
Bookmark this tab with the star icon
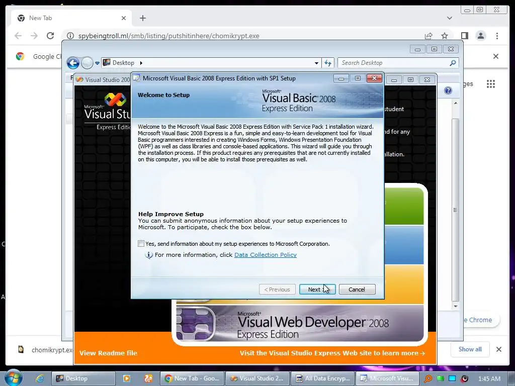pos(445,36)
